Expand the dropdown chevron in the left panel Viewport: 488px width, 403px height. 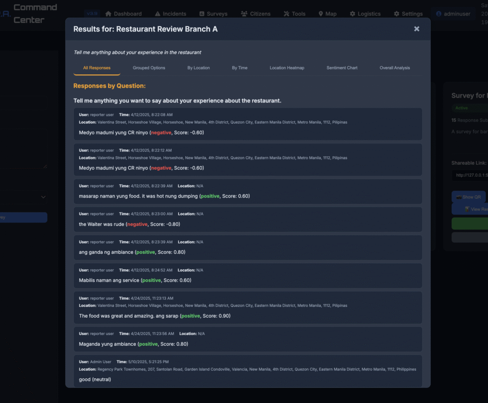[x=43, y=197]
